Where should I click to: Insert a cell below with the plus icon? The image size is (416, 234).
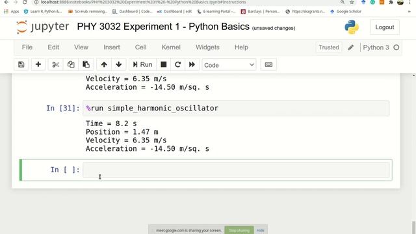pyautogui.click(x=38, y=64)
